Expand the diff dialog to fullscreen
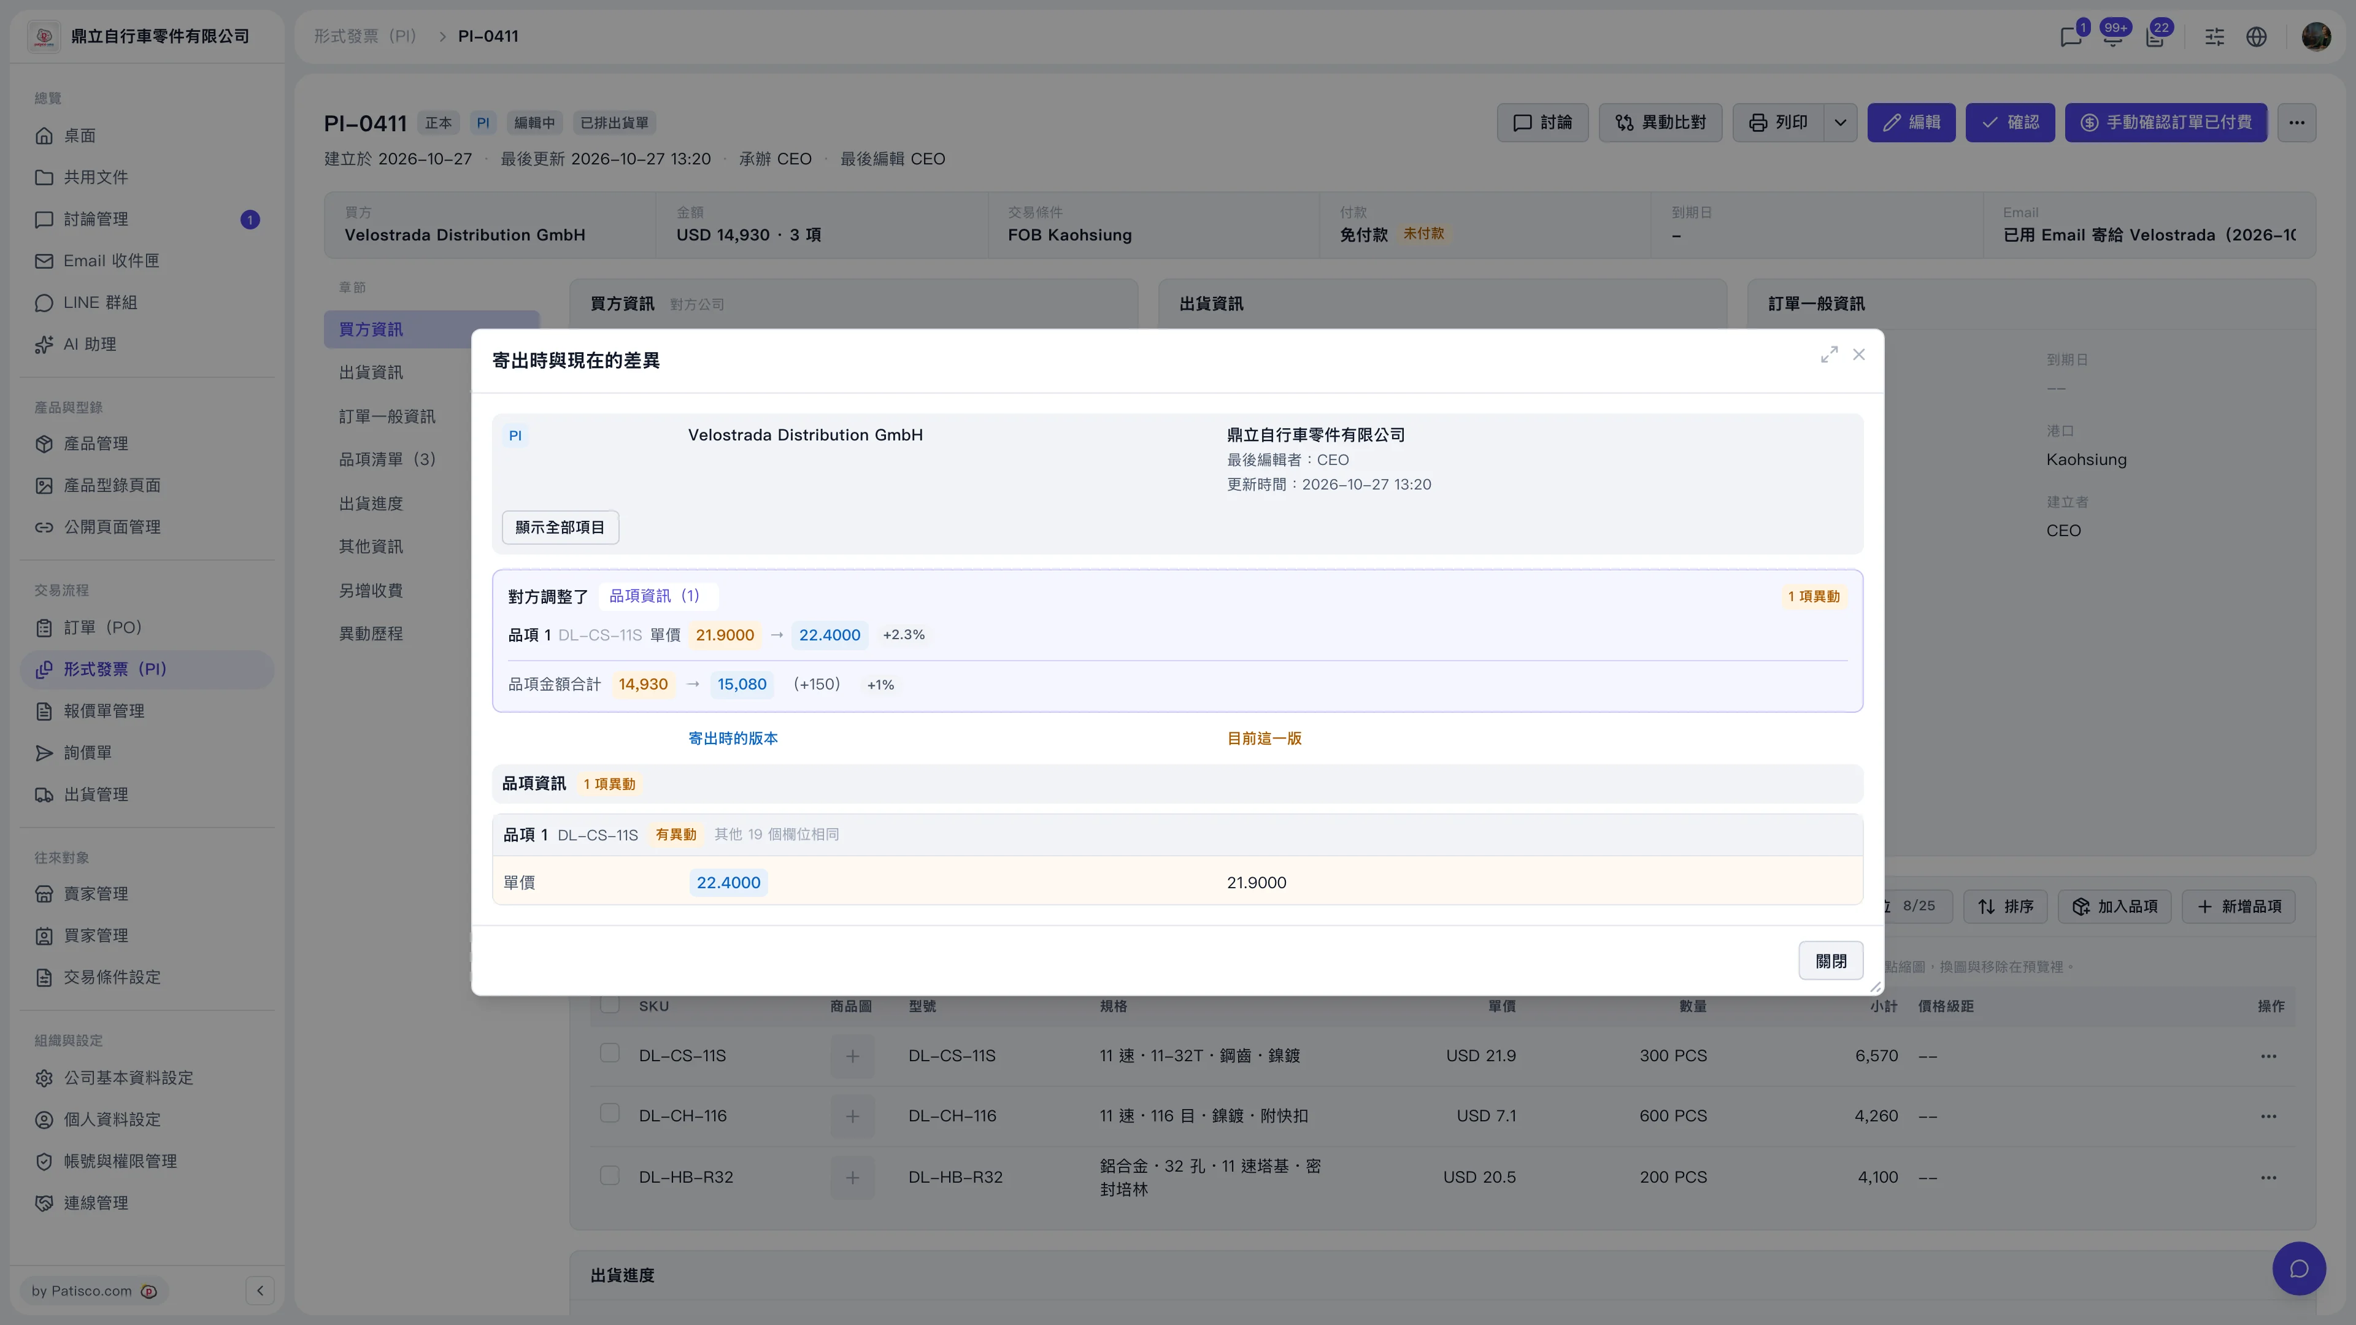This screenshot has width=2356, height=1325. pyautogui.click(x=1828, y=355)
